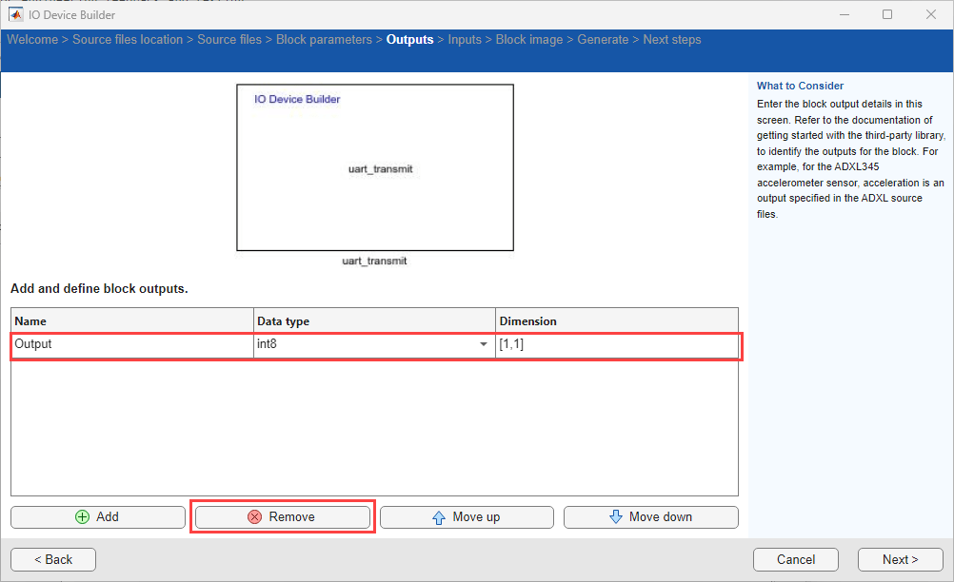Click the MATLAB logo in title bar
The height and width of the screenshot is (582, 954).
tap(16, 15)
